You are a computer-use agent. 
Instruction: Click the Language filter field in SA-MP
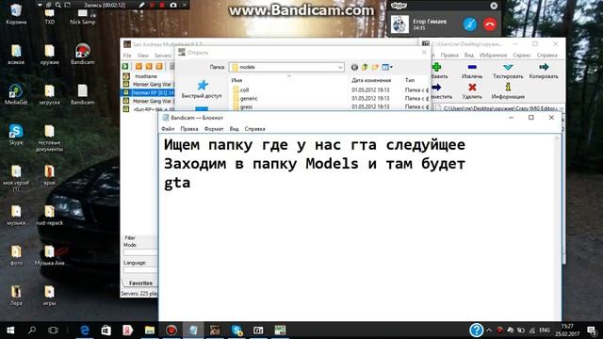pos(140,270)
